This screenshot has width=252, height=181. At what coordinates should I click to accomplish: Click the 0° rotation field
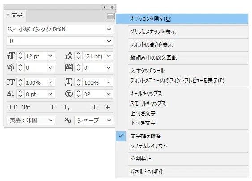94,94
